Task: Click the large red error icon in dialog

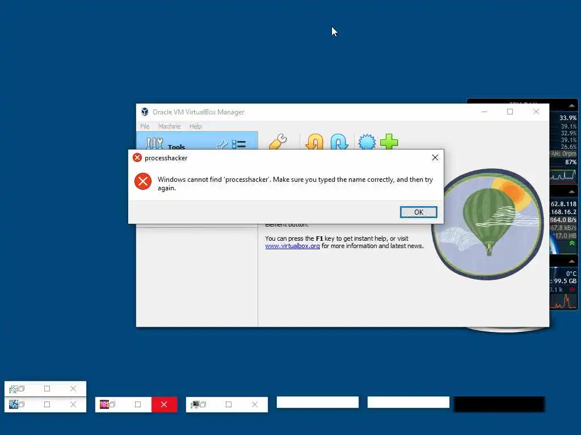Action: 142,181
